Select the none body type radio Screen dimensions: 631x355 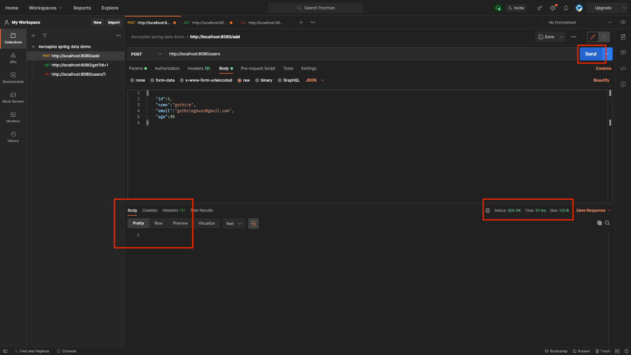132,80
